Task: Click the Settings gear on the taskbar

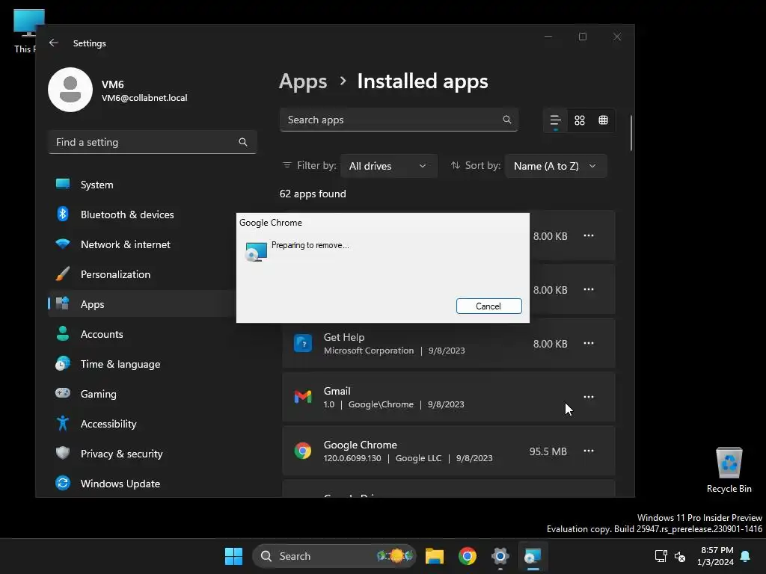Action: pyautogui.click(x=500, y=556)
